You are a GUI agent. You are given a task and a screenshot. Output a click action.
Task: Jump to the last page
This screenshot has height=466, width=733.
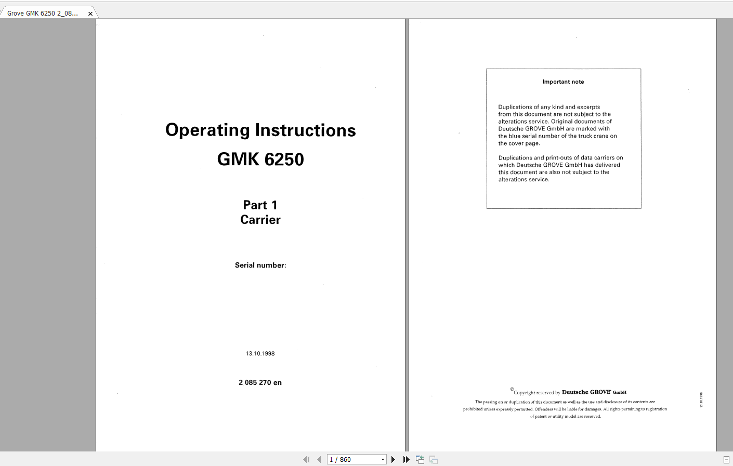click(x=406, y=460)
